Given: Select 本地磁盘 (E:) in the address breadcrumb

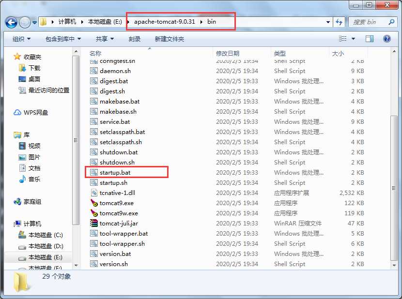Looking at the screenshot, I should pyautogui.click(x=105, y=22).
